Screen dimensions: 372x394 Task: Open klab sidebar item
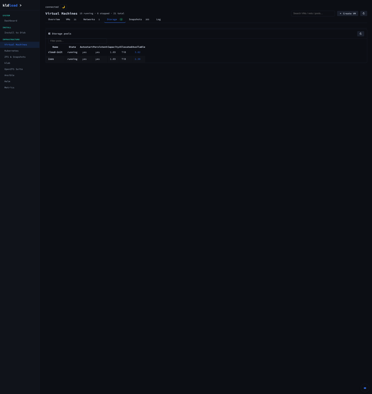[x=20, y=63]
